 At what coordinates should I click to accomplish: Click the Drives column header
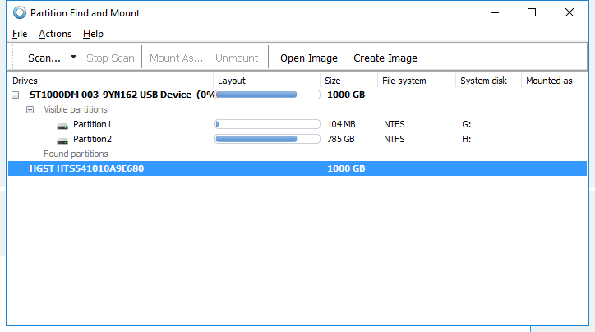click(110, 81)
